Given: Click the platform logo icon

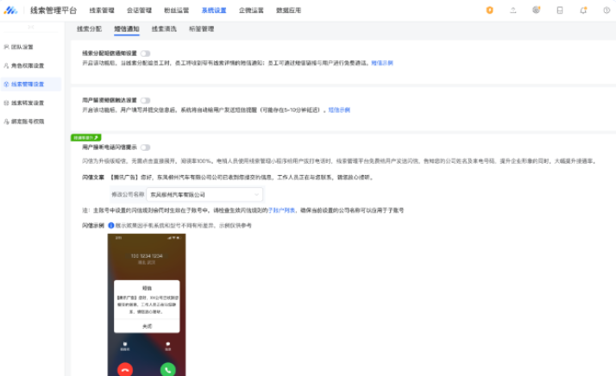Looking at the screenshot, I should pos(10,10).
